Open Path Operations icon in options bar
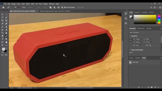This screenshot has height=91, width=162. click(51, 7)
